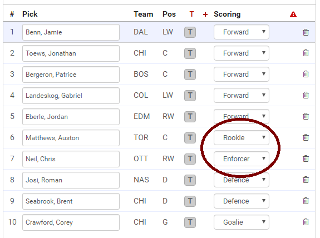Open the Rookie scoring dropdown for Matthews
The width and height of the screenshot is (320, 238).
pyautogui.click(x=242, y=137)
